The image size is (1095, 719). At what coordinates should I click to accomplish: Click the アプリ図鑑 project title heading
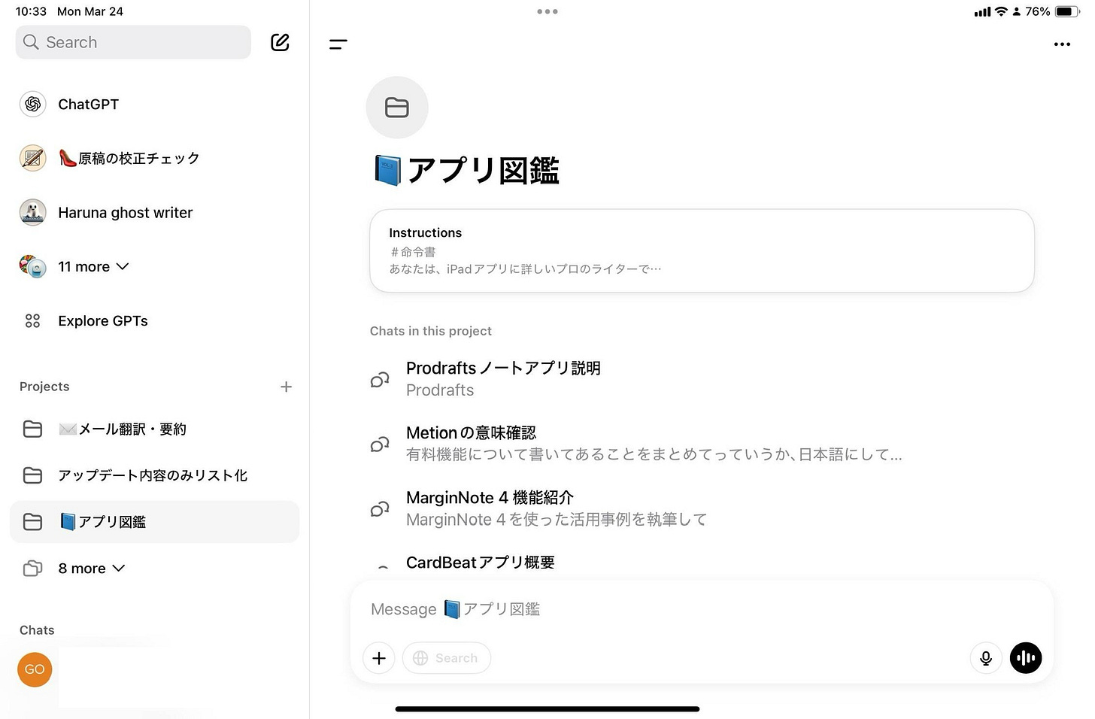466,171
